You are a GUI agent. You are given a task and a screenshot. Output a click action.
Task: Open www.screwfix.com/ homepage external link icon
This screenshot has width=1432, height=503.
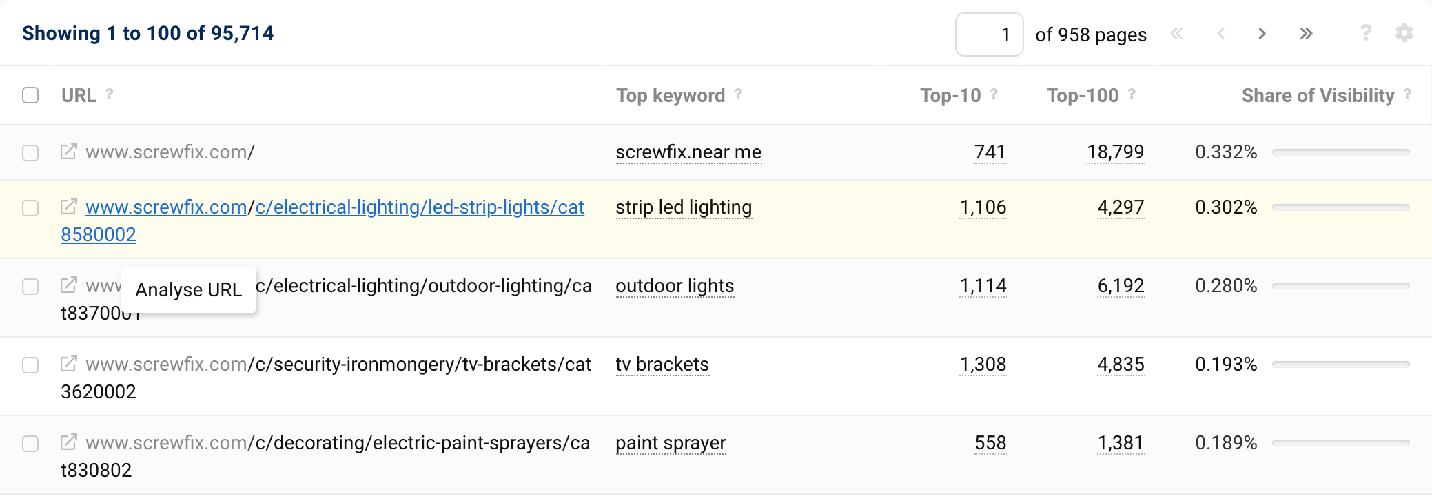point(68,151)
